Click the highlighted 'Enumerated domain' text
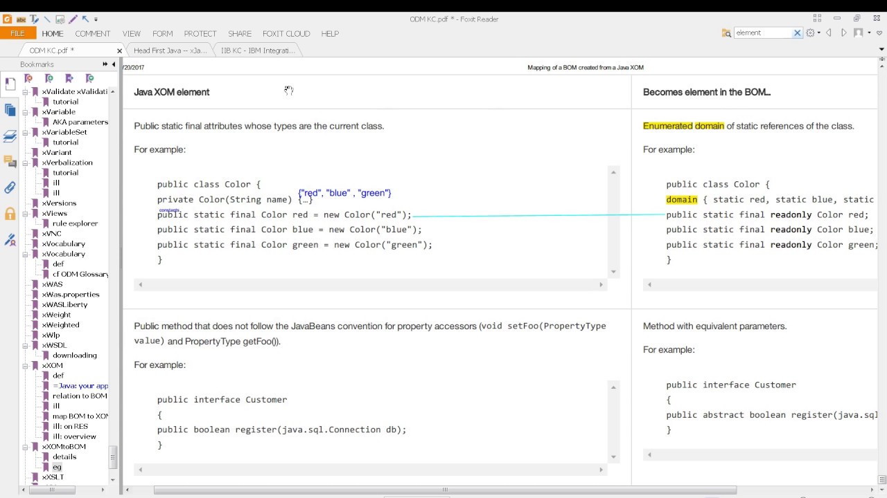887x498 pixels. click(683, 126)
